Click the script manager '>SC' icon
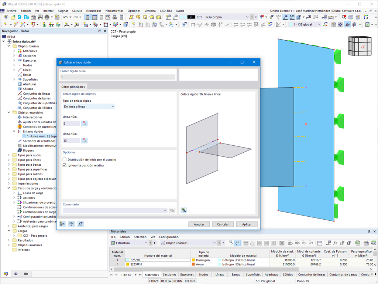 point(114,17)
